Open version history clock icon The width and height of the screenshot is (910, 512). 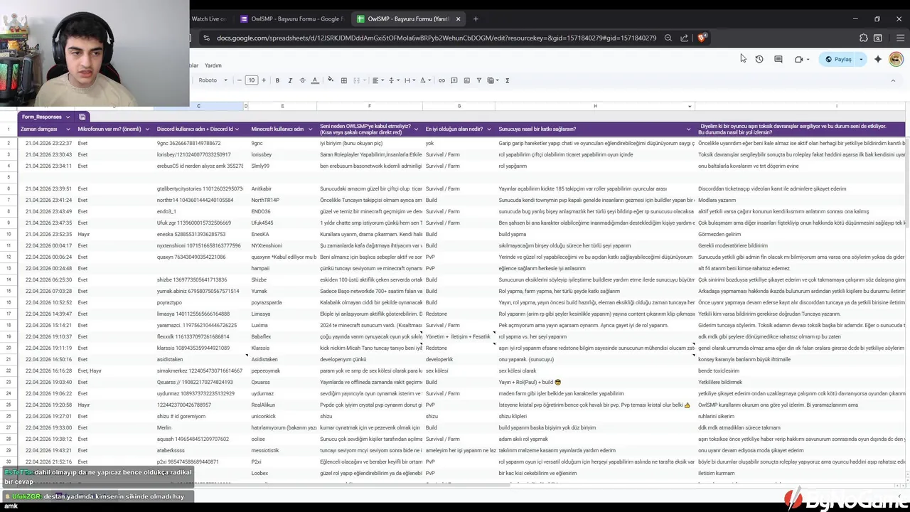point(759,59)
